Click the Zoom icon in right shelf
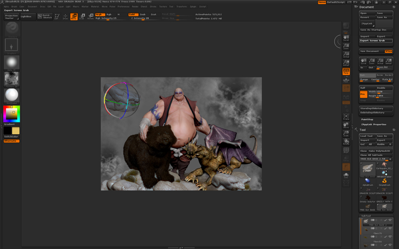This screenshot has height=249, width=399. coord(346,46)
